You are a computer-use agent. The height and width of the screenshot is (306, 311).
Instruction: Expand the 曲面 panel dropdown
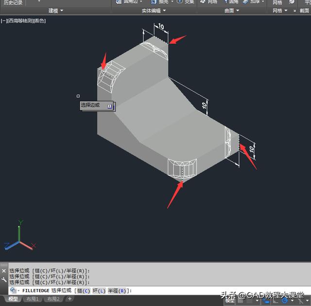(237, 11)
